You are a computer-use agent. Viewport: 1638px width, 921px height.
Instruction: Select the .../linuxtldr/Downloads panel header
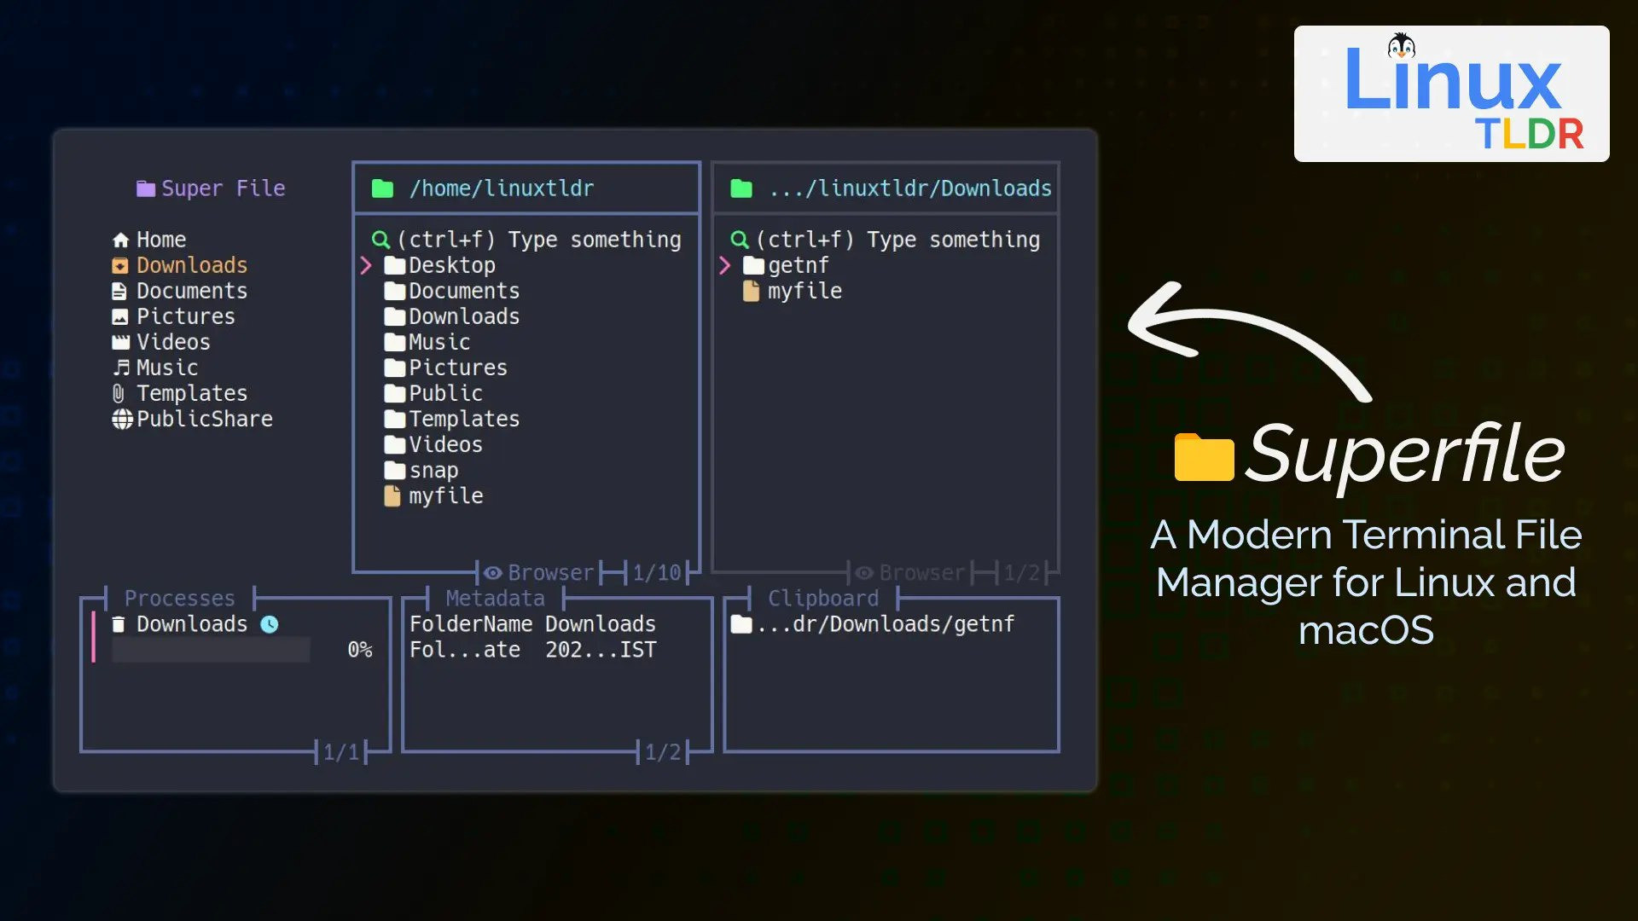point(886,188)
